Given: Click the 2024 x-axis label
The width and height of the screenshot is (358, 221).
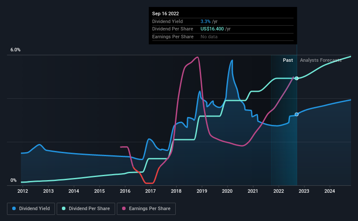Looking at the screenshot, I should tap(330, 191).
